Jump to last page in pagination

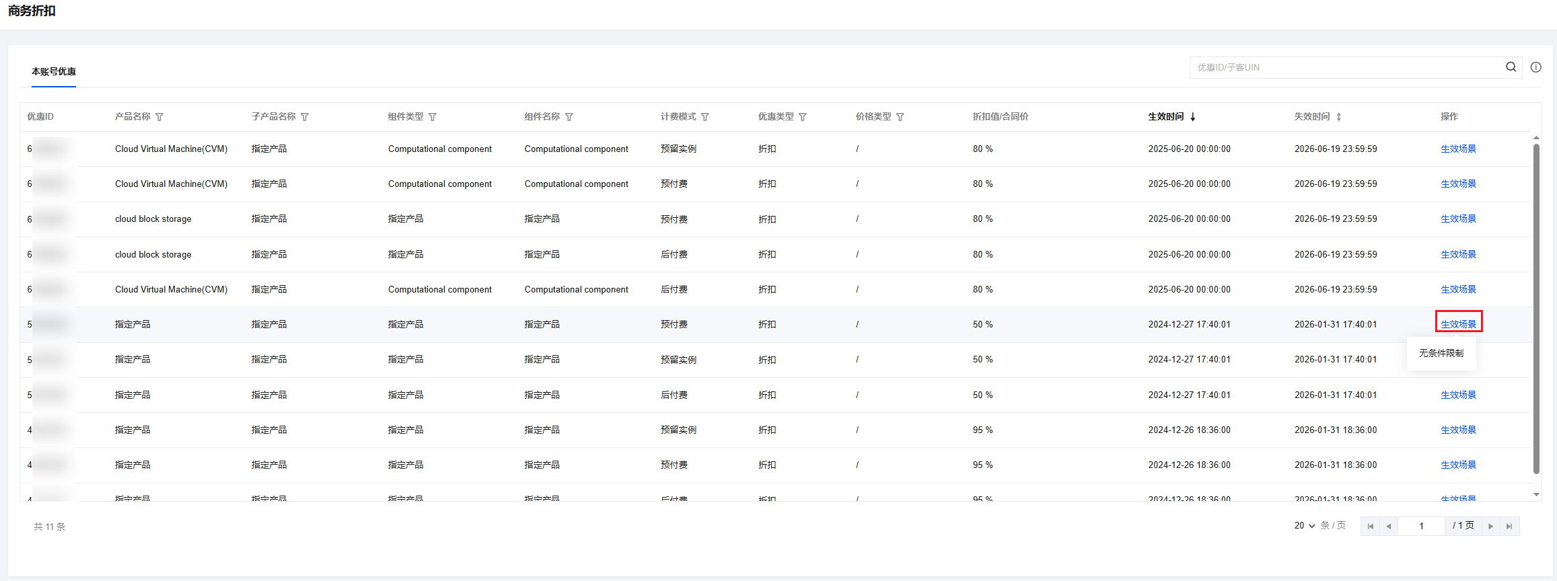[1509, 527]
